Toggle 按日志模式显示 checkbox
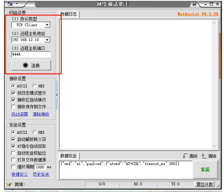The height and width of the screenshot is (192, 224). pos(13,93)
